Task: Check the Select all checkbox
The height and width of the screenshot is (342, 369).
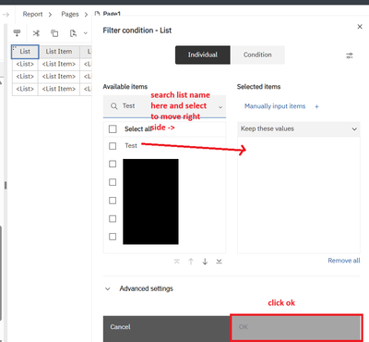Action: (113, 128)
